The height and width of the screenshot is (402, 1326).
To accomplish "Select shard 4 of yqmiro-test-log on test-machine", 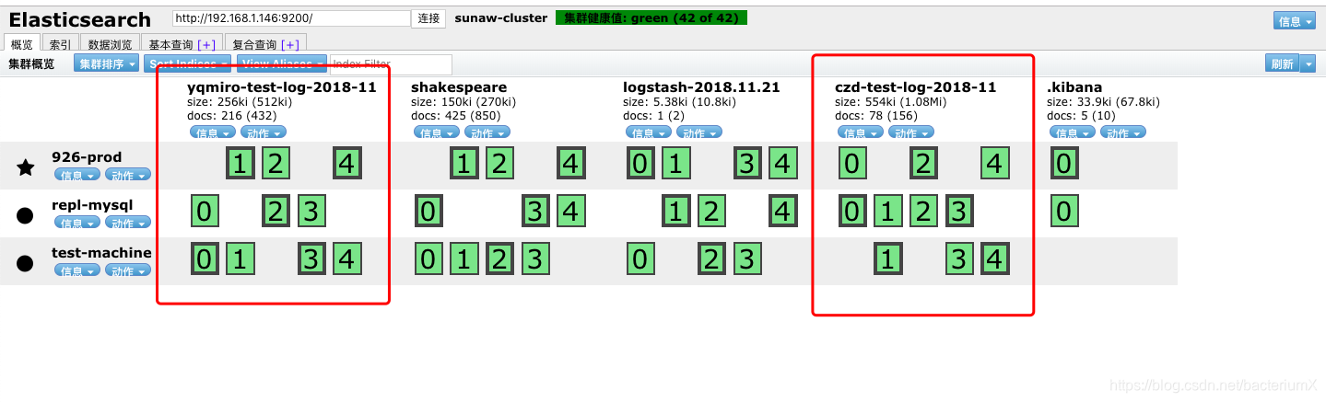I will (347, 260).
